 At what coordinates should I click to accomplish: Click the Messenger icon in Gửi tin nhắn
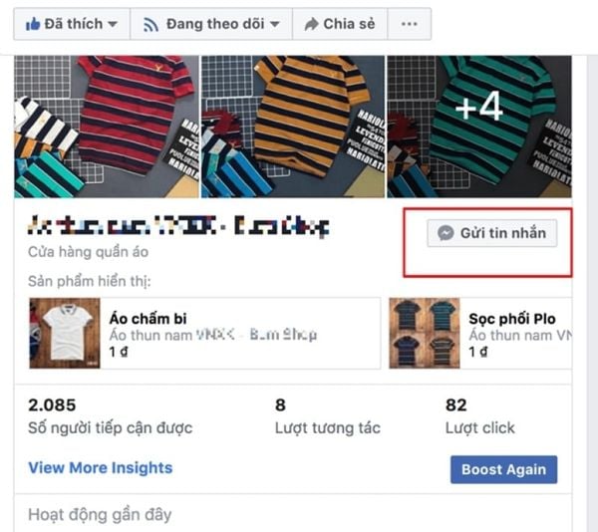446,233
